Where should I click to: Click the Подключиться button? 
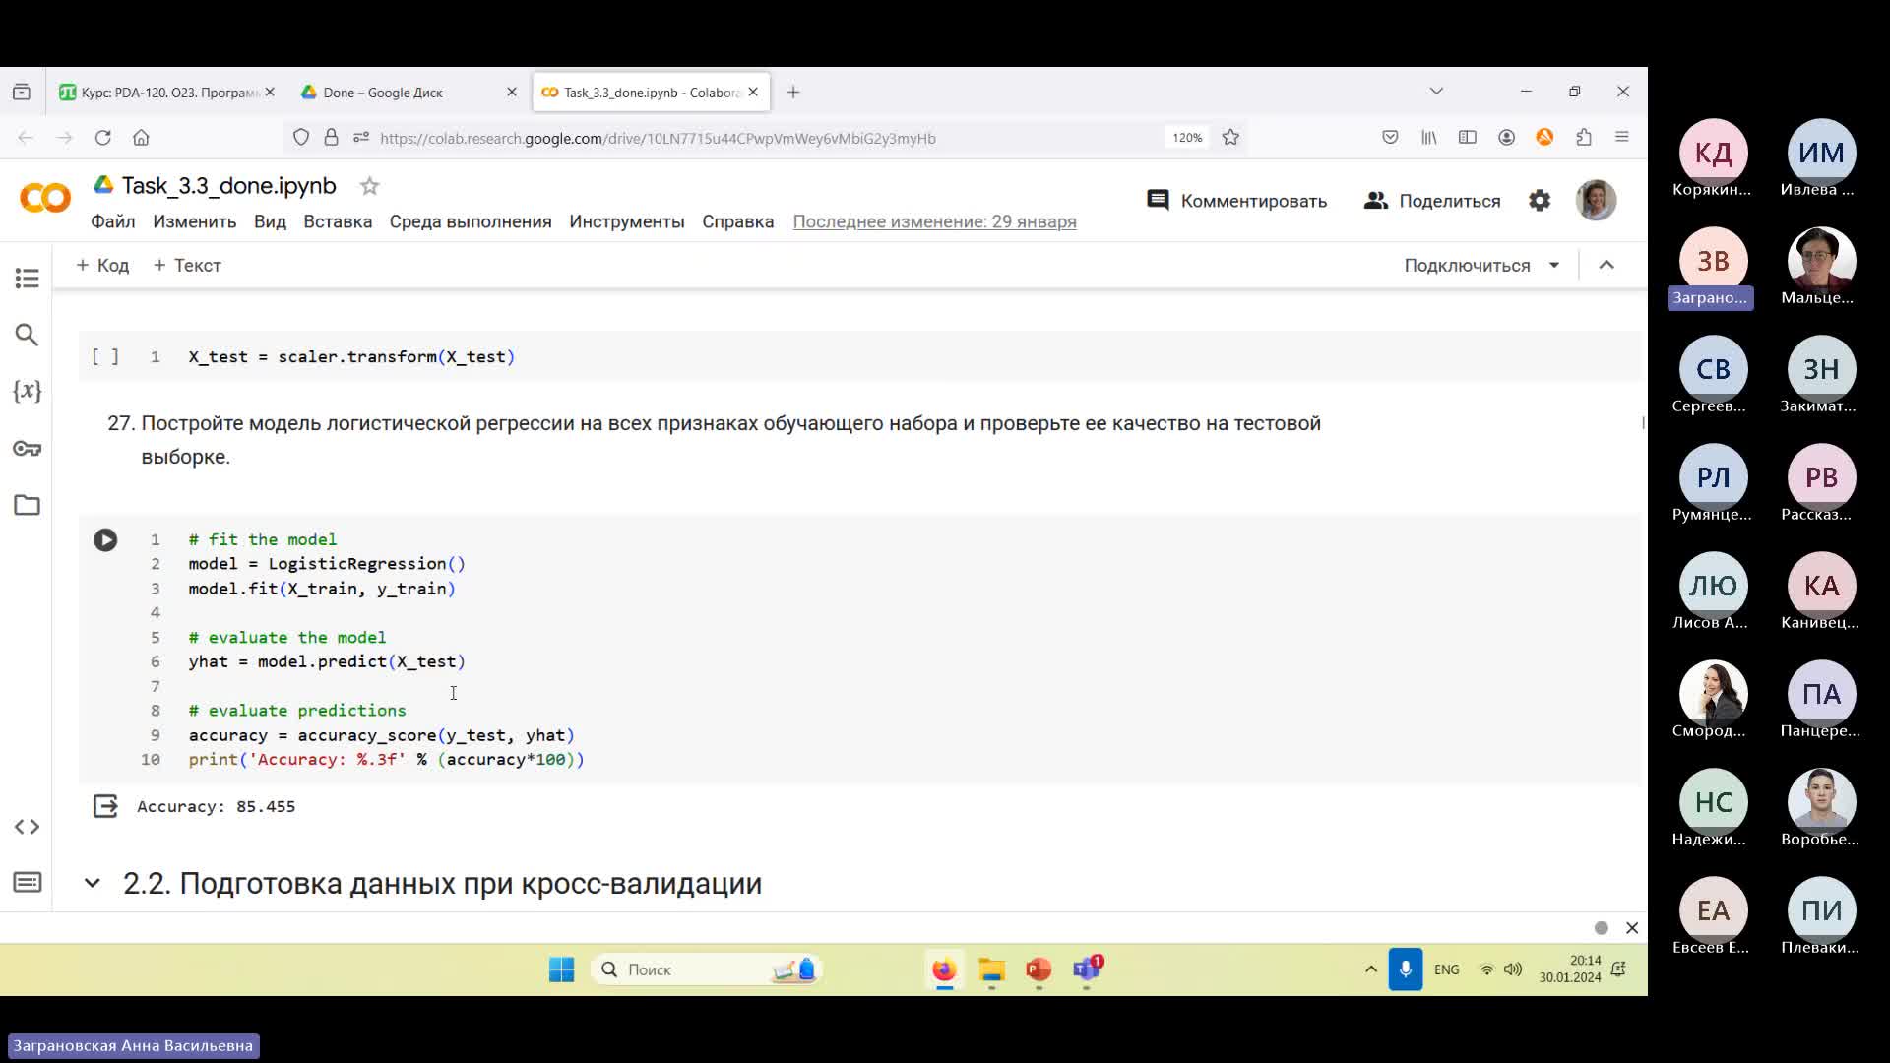coord(1467,266)
